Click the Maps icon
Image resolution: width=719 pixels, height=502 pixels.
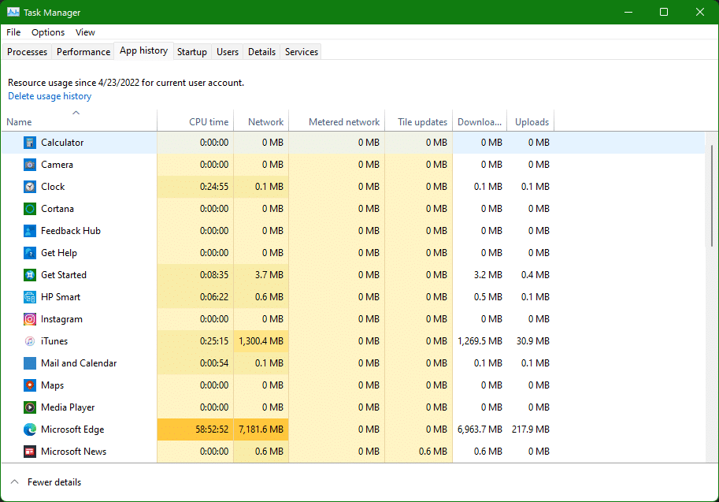click(30, 385)
